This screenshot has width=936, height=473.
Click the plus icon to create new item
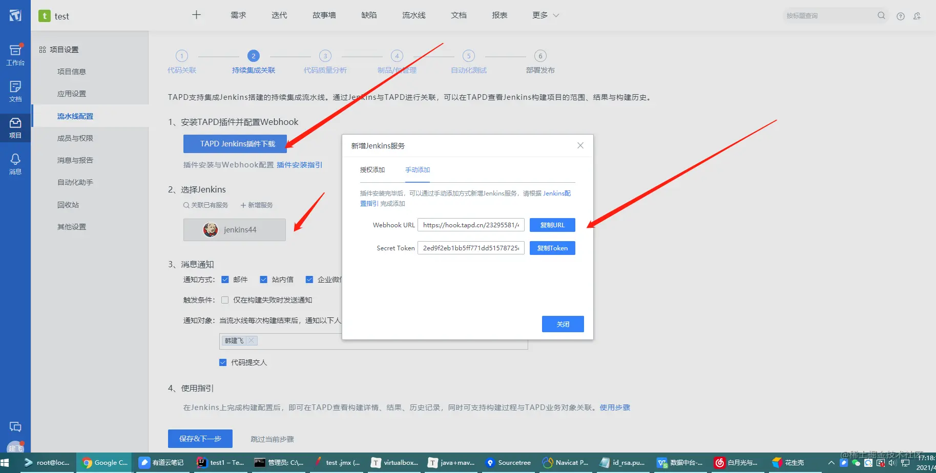(196, 15)
